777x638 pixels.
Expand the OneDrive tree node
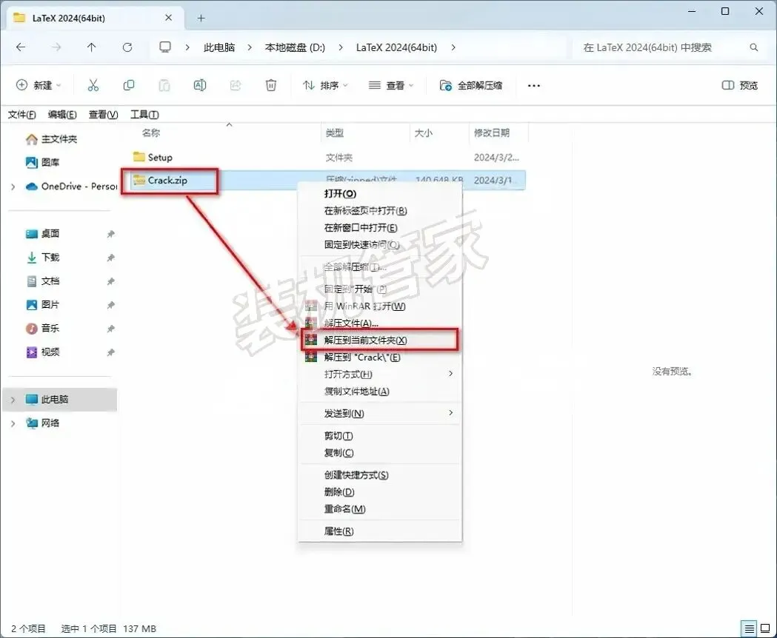tap(13, 187)
